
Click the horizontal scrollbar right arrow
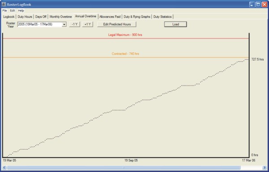(265, 168)
